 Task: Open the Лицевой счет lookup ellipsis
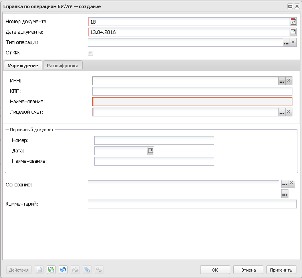282,112
